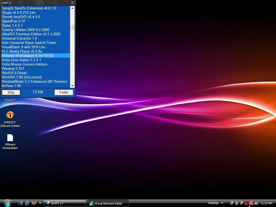Viewport: 276px width, 207px height.
Task: Click the list scrollbar up arrow
Action: click(x=72, y=8)
